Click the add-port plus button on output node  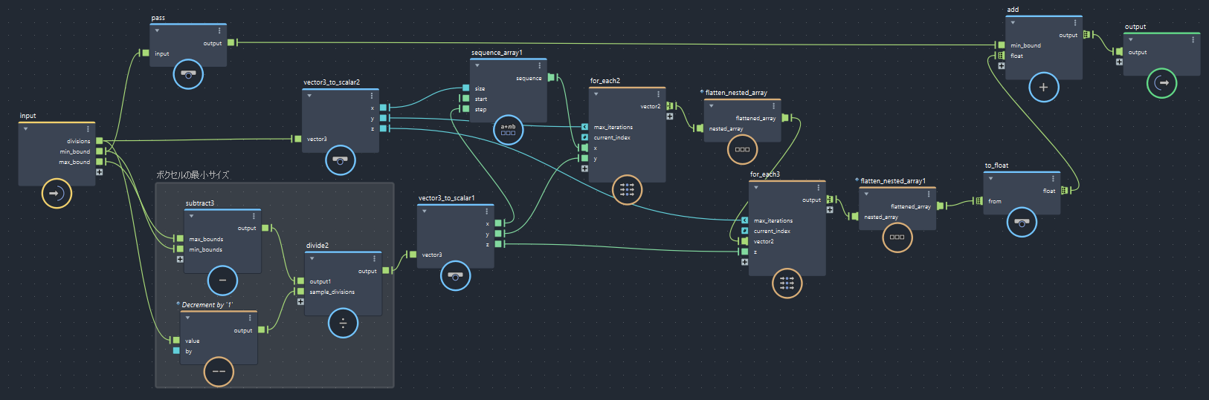click(1119, 62)
